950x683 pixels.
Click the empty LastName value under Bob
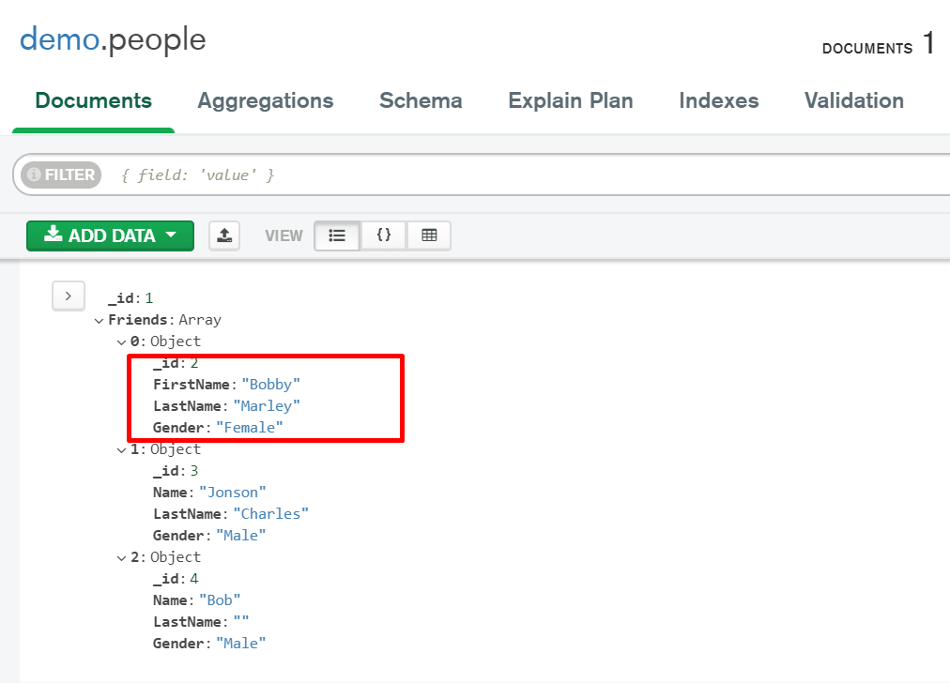tap(241, 621)
